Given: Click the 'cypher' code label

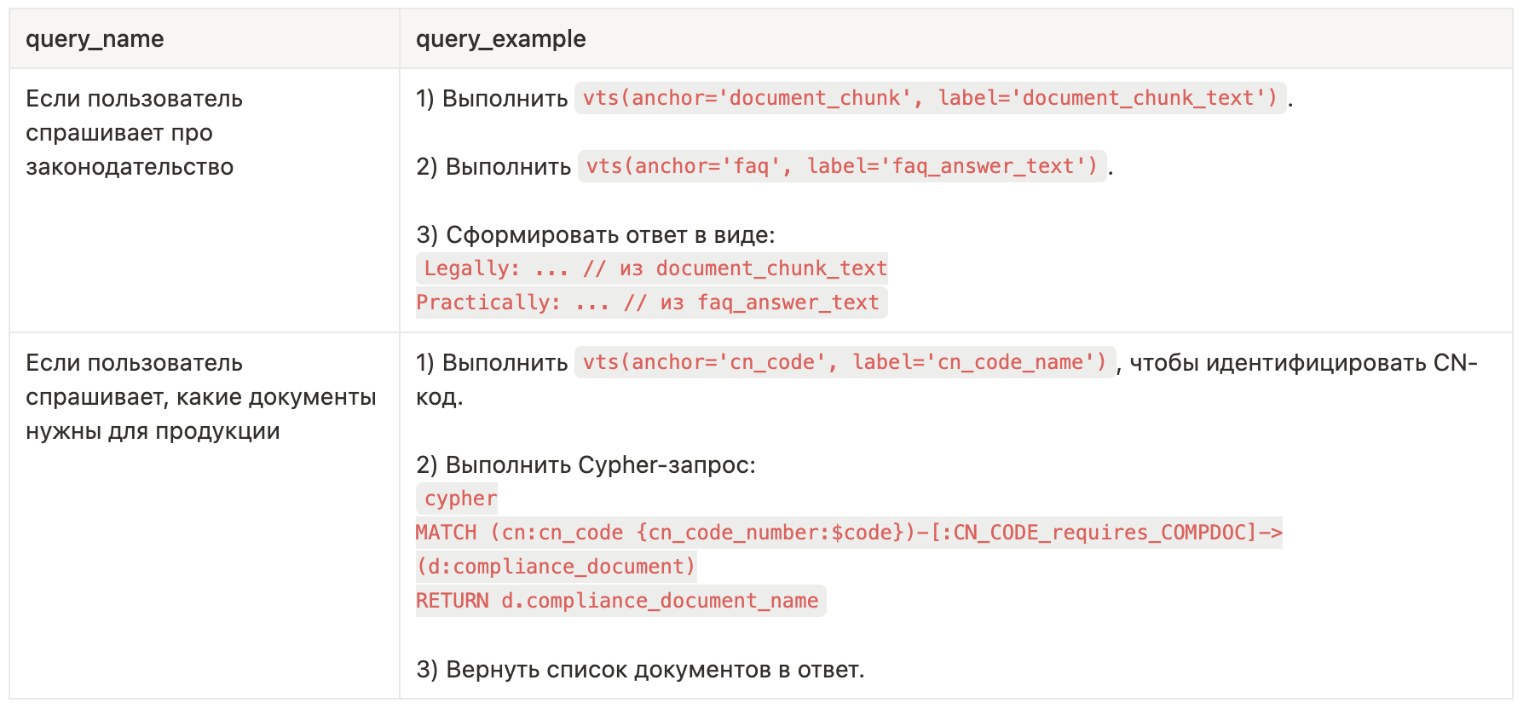Looking at the screenshot, I should coord(457,499).
